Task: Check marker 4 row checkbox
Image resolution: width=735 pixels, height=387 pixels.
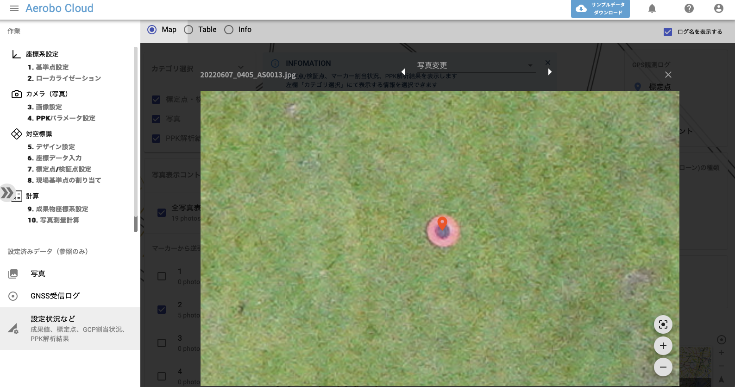Action: click(x=162, y=376)
